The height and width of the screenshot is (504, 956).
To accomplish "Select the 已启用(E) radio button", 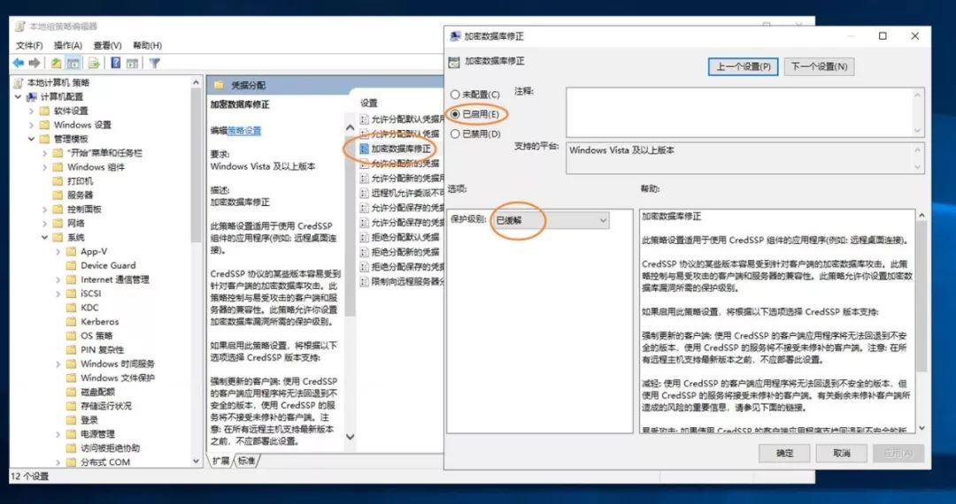I will (x=455, y=114).
